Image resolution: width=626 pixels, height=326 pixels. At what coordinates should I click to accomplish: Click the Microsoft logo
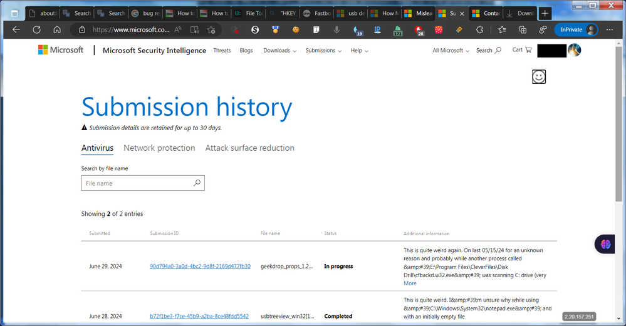pos(61,50)
